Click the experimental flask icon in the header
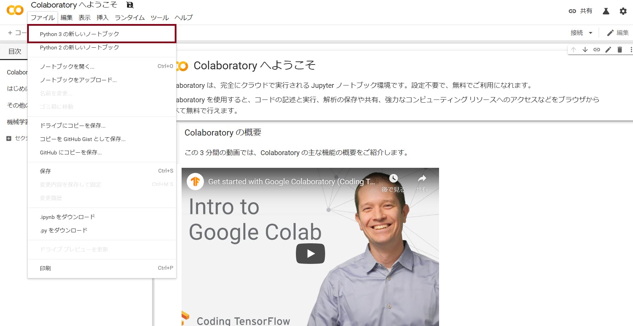 point(606,11)
